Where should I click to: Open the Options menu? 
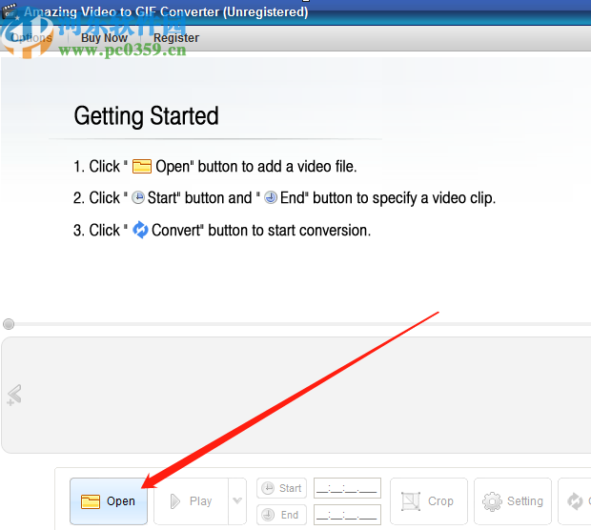(x=31, y=38)
